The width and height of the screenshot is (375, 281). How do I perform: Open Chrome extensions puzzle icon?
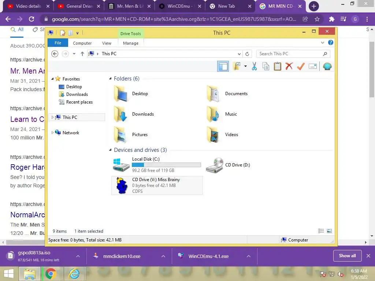tap(331, 19)
